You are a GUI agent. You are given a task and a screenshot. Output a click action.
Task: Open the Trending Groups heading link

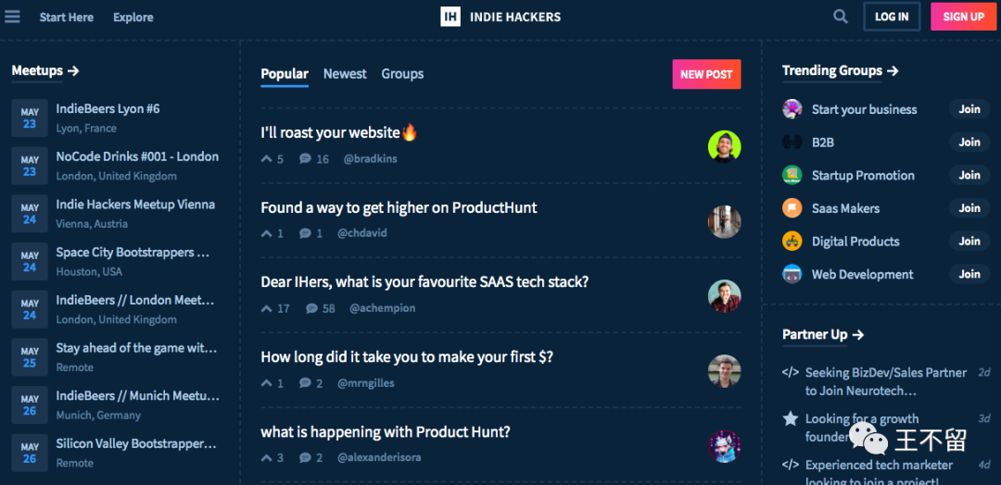point(840,70)
